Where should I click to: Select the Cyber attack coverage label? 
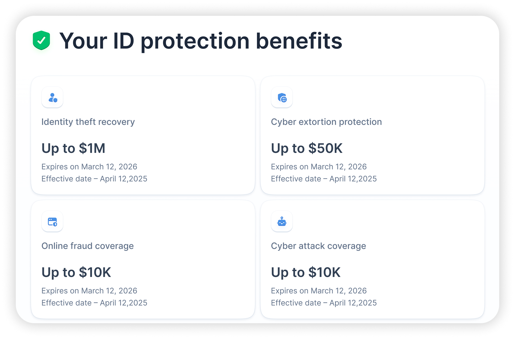tap(318, 246)
